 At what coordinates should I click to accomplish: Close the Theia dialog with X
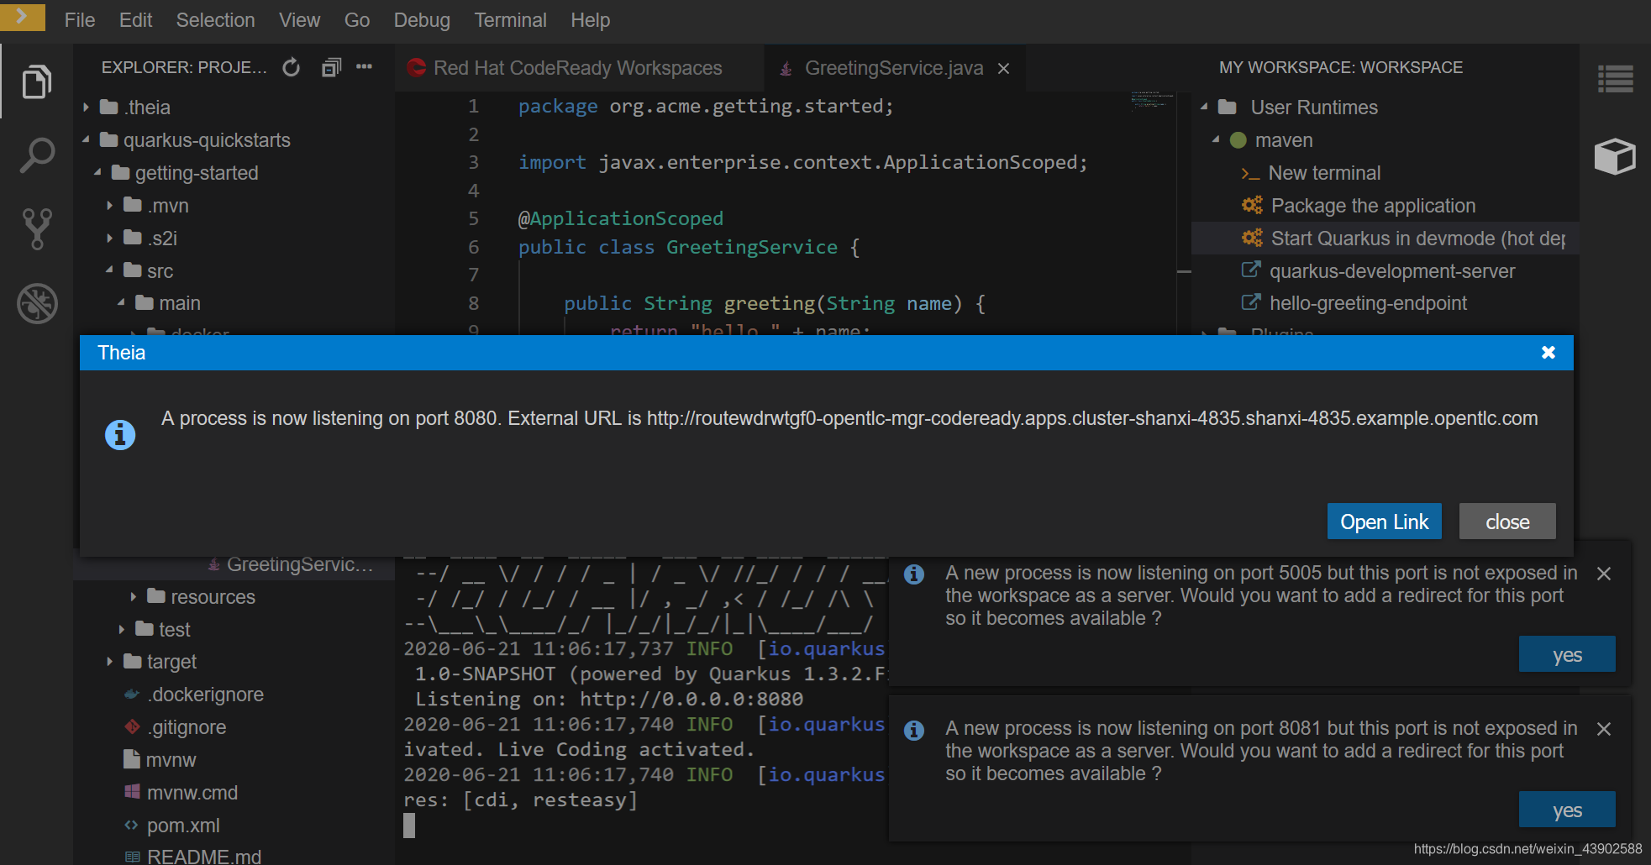(1548, 353)
